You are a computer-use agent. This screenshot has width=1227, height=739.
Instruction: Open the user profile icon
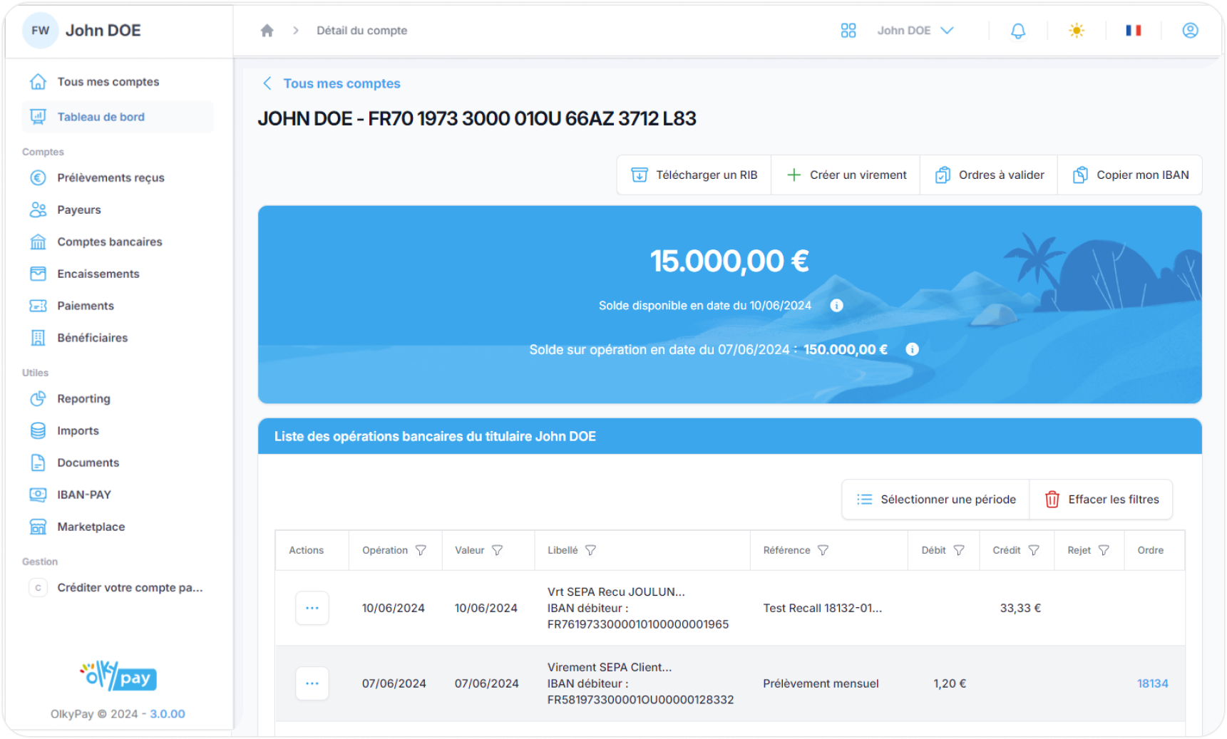pos(1189,30)
